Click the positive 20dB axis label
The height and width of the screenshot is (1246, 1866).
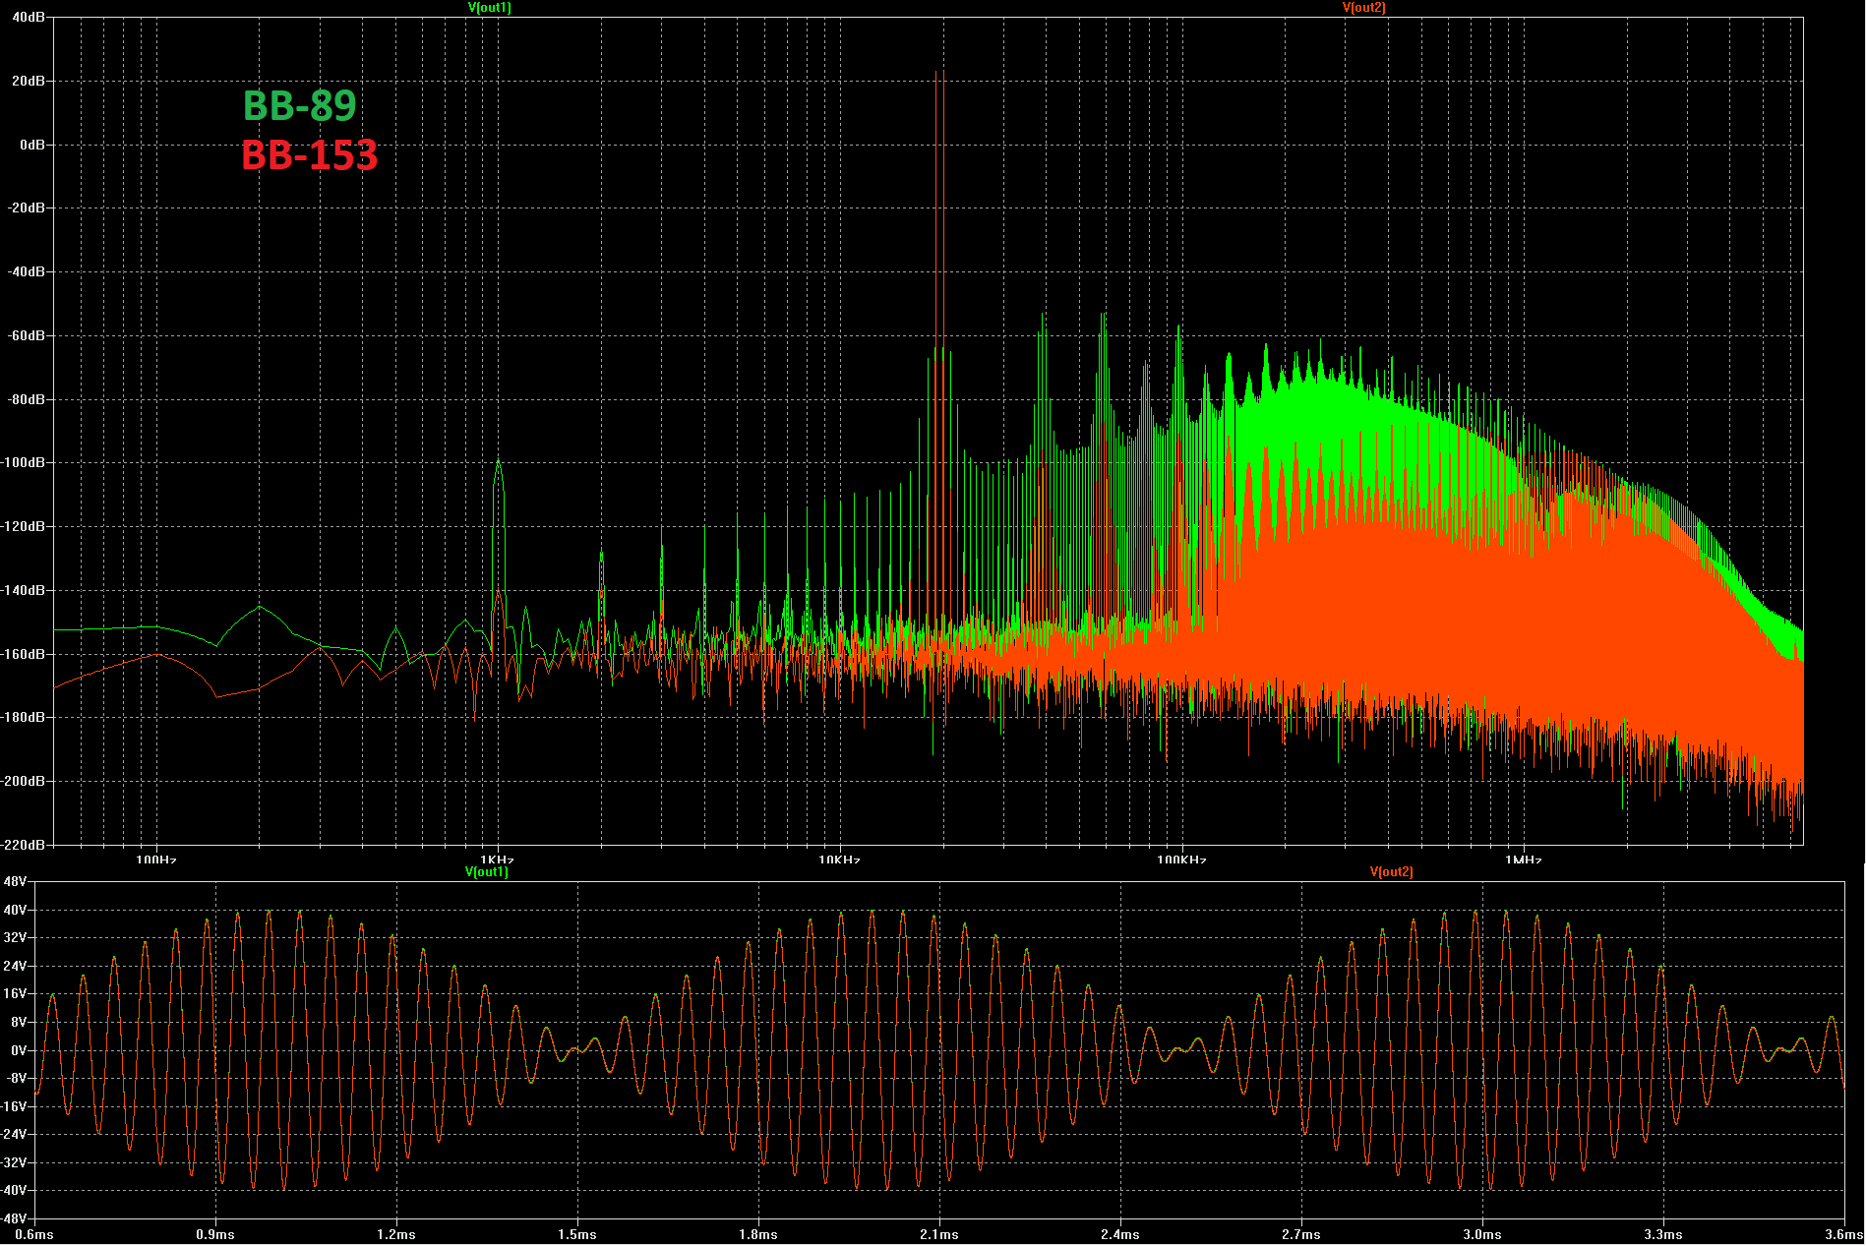[28, 82]
